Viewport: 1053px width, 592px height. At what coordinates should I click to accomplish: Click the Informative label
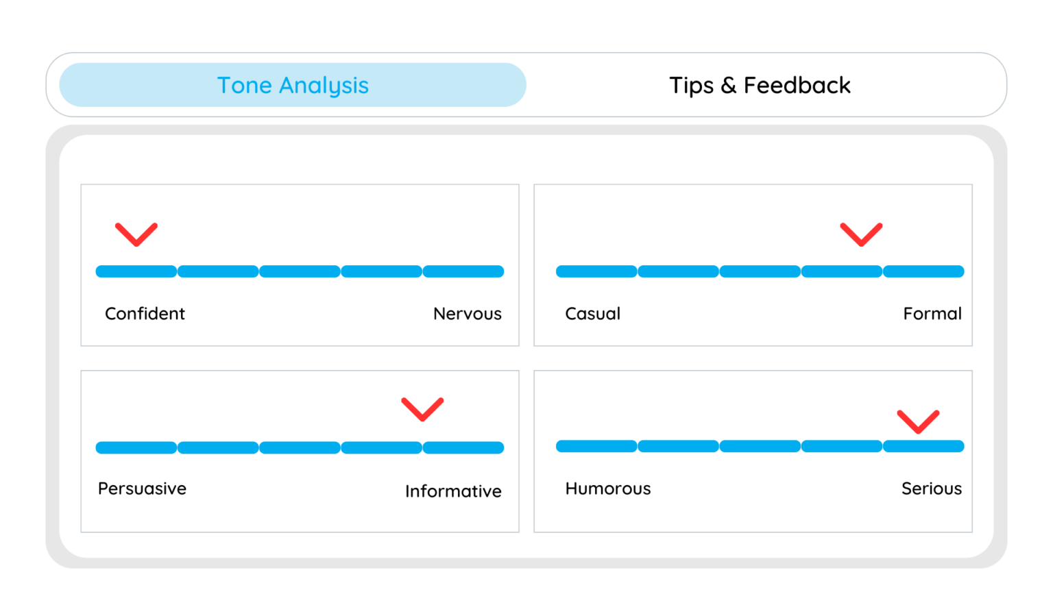453,491
